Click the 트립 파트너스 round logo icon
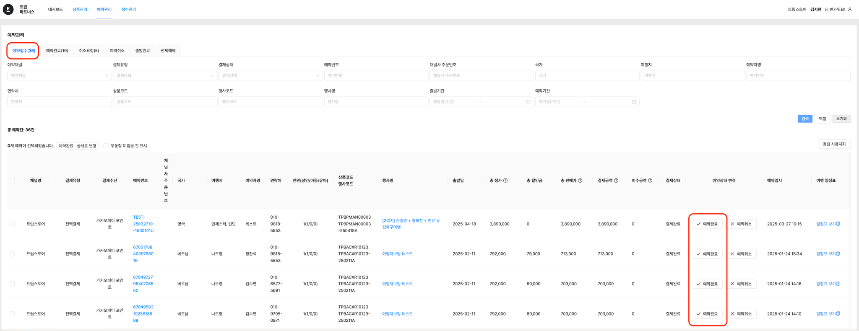This screenshot has height=331, width=859. [x=8, y=9]
